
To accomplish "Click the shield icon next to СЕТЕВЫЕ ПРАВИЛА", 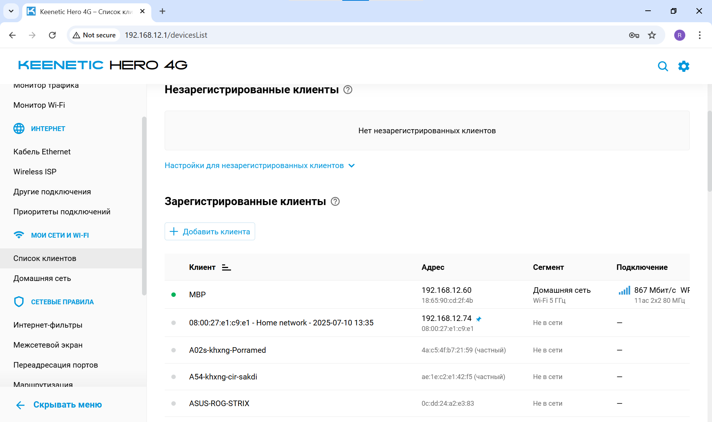I will tap(19, 301).
